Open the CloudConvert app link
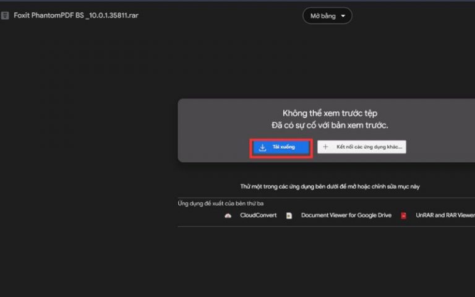 pyautogui.click(x=253, y=215)
